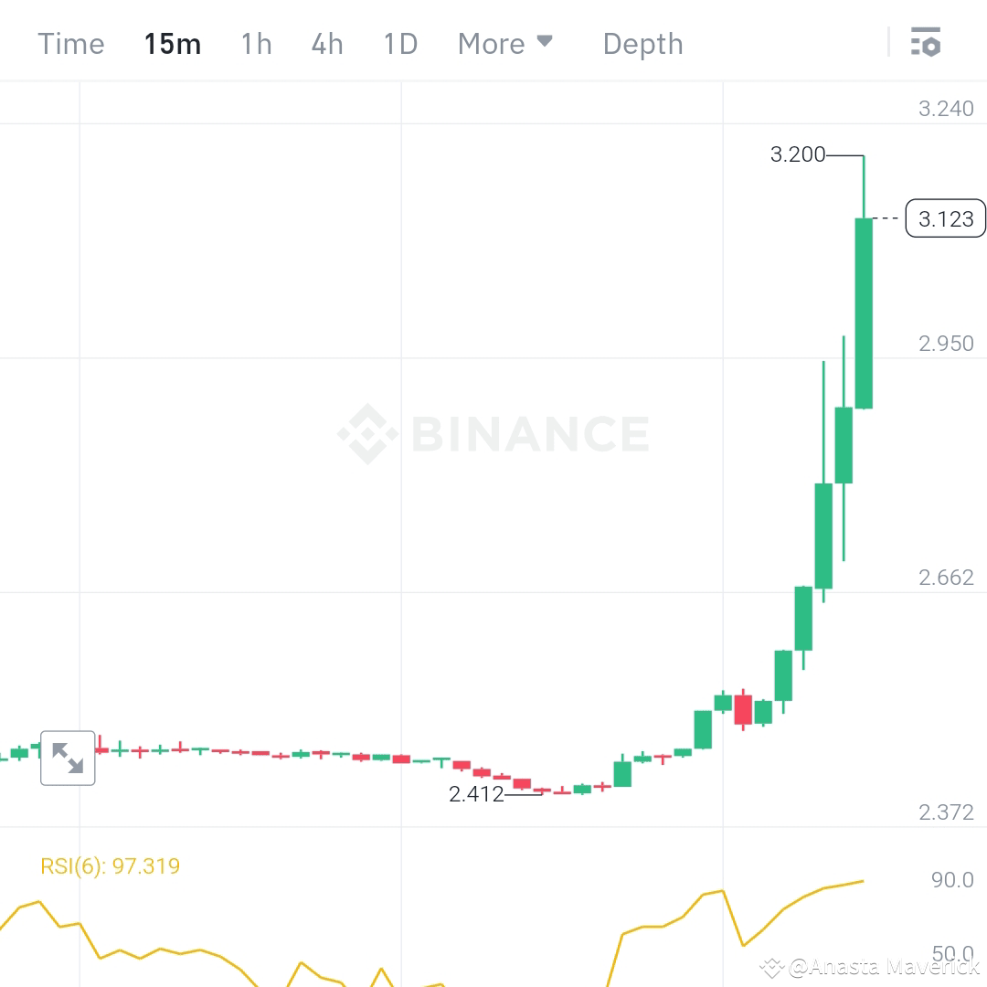
Task: Expand timeframe options via More arrow
Action: (546, 43)
